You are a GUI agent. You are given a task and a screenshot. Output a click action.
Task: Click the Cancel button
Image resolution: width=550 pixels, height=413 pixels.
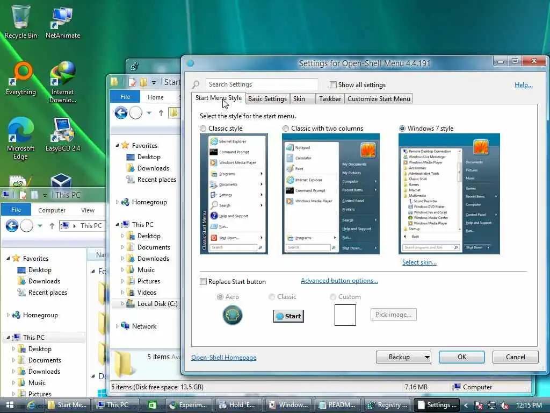point(515,357)
